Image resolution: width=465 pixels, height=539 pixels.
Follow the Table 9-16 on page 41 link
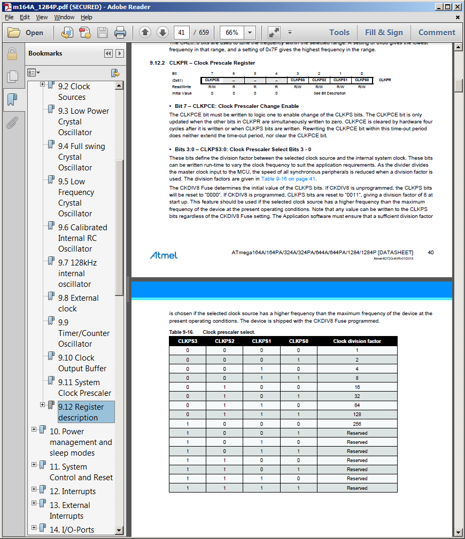tap(288, 179)
